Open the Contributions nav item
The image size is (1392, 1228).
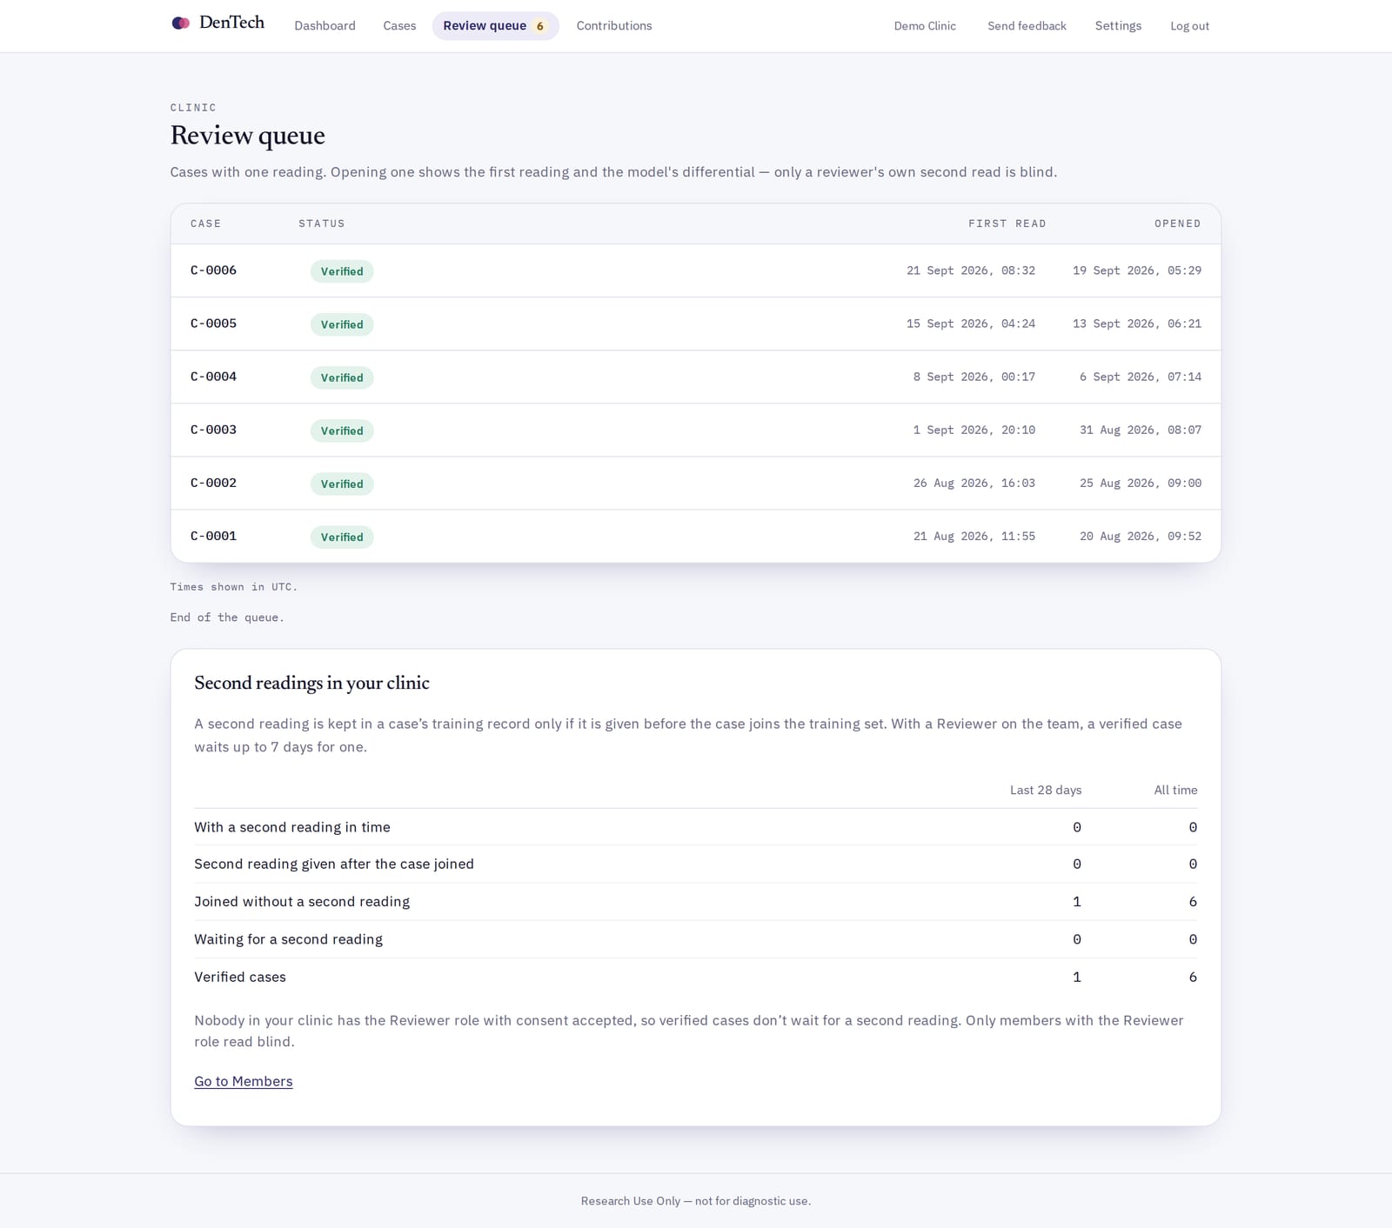(x=614, y=26)
